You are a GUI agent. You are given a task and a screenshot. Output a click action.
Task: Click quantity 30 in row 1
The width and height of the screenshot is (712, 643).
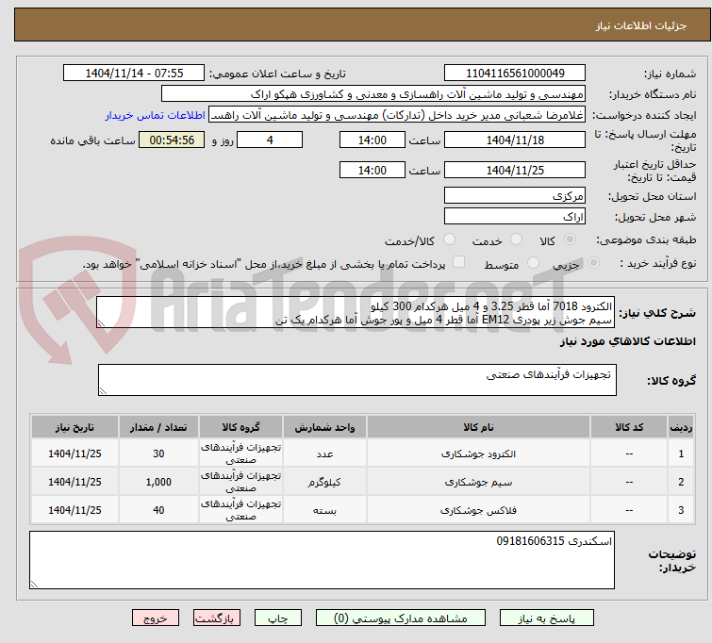[158, 453]
